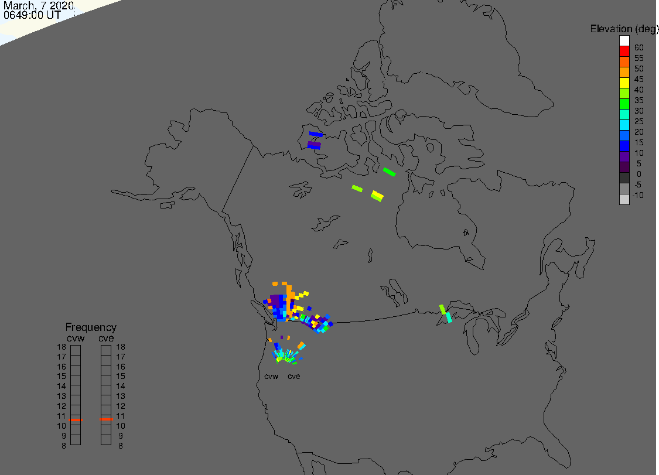
Task: Click the green echo patch northwest of Hudson Bay
Action: click(389, 172)
